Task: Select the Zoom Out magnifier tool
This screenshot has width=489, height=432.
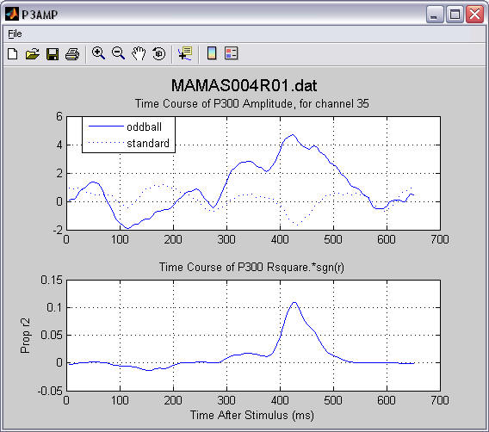Action: point(119,53)
